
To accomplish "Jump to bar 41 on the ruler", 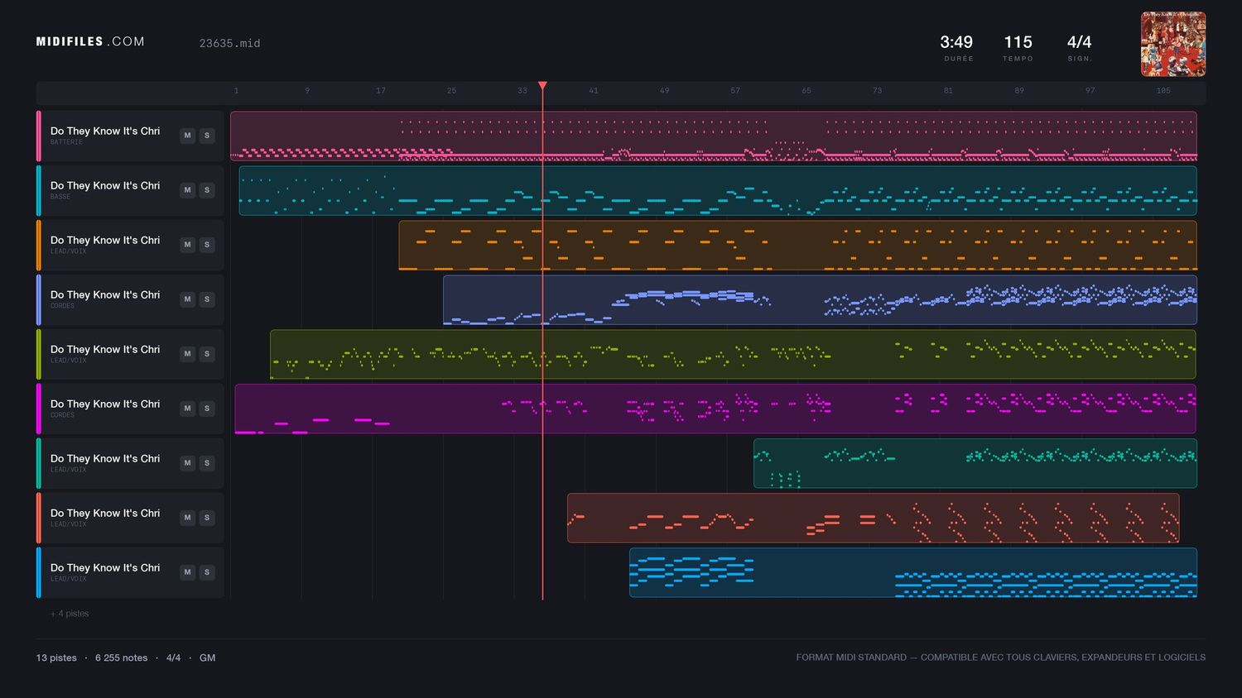I will [x=594, y=90].
